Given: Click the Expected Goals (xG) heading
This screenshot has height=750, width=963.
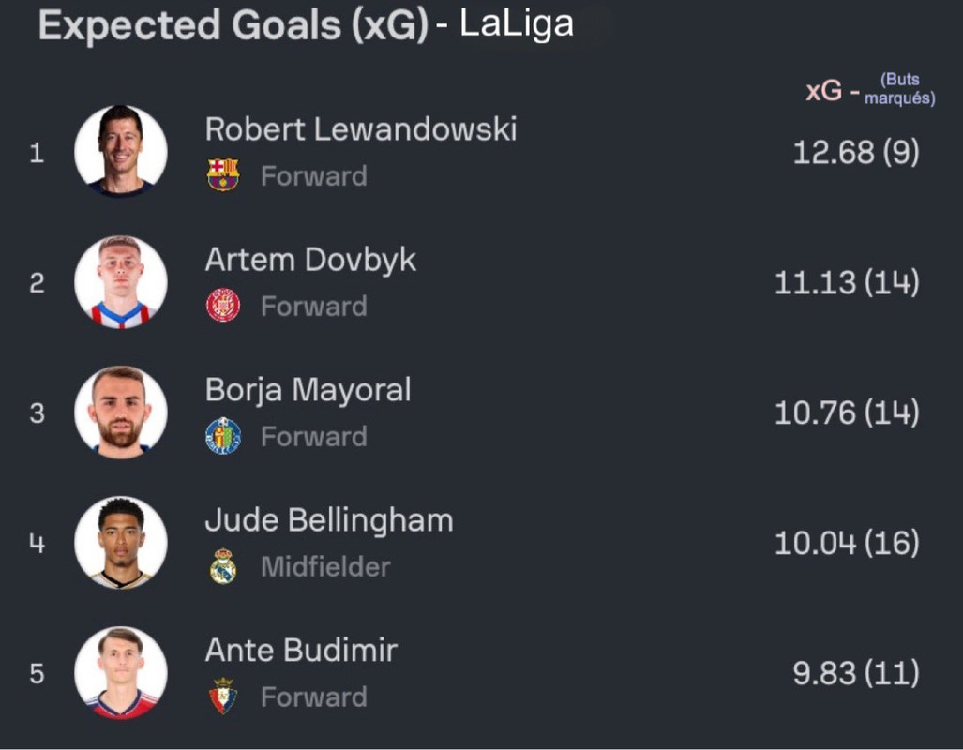Looking at the screenshot, I should click(233, 25).
